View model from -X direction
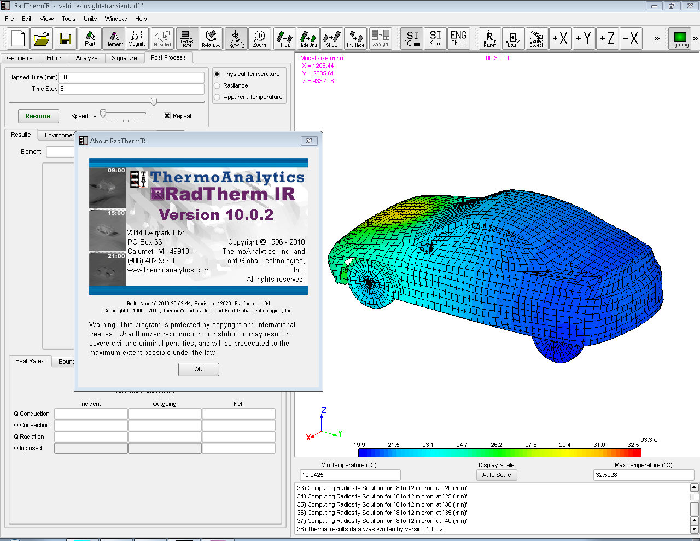Image resolution: width=700 pixels, height=541 pixels. click(631, 39)
